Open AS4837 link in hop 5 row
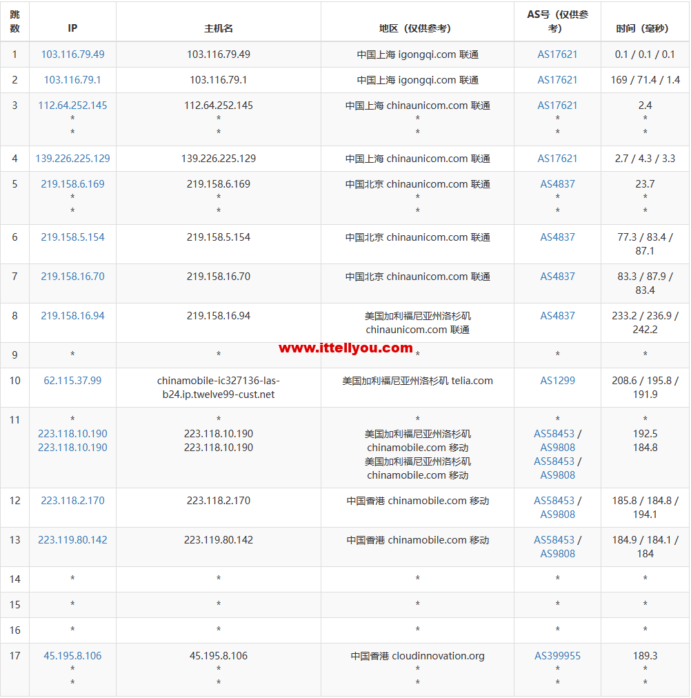691x698 pixels. tap(557, 184)
